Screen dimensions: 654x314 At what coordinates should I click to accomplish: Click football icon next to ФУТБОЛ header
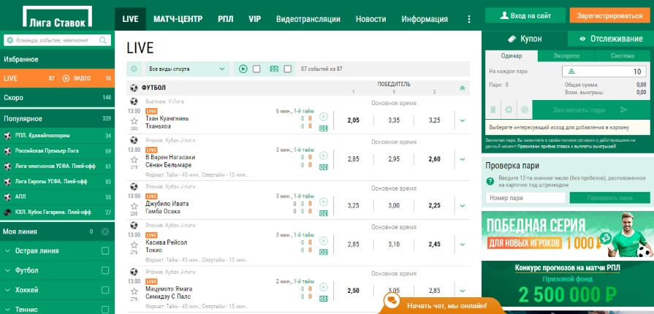click(x=134, y=88)
